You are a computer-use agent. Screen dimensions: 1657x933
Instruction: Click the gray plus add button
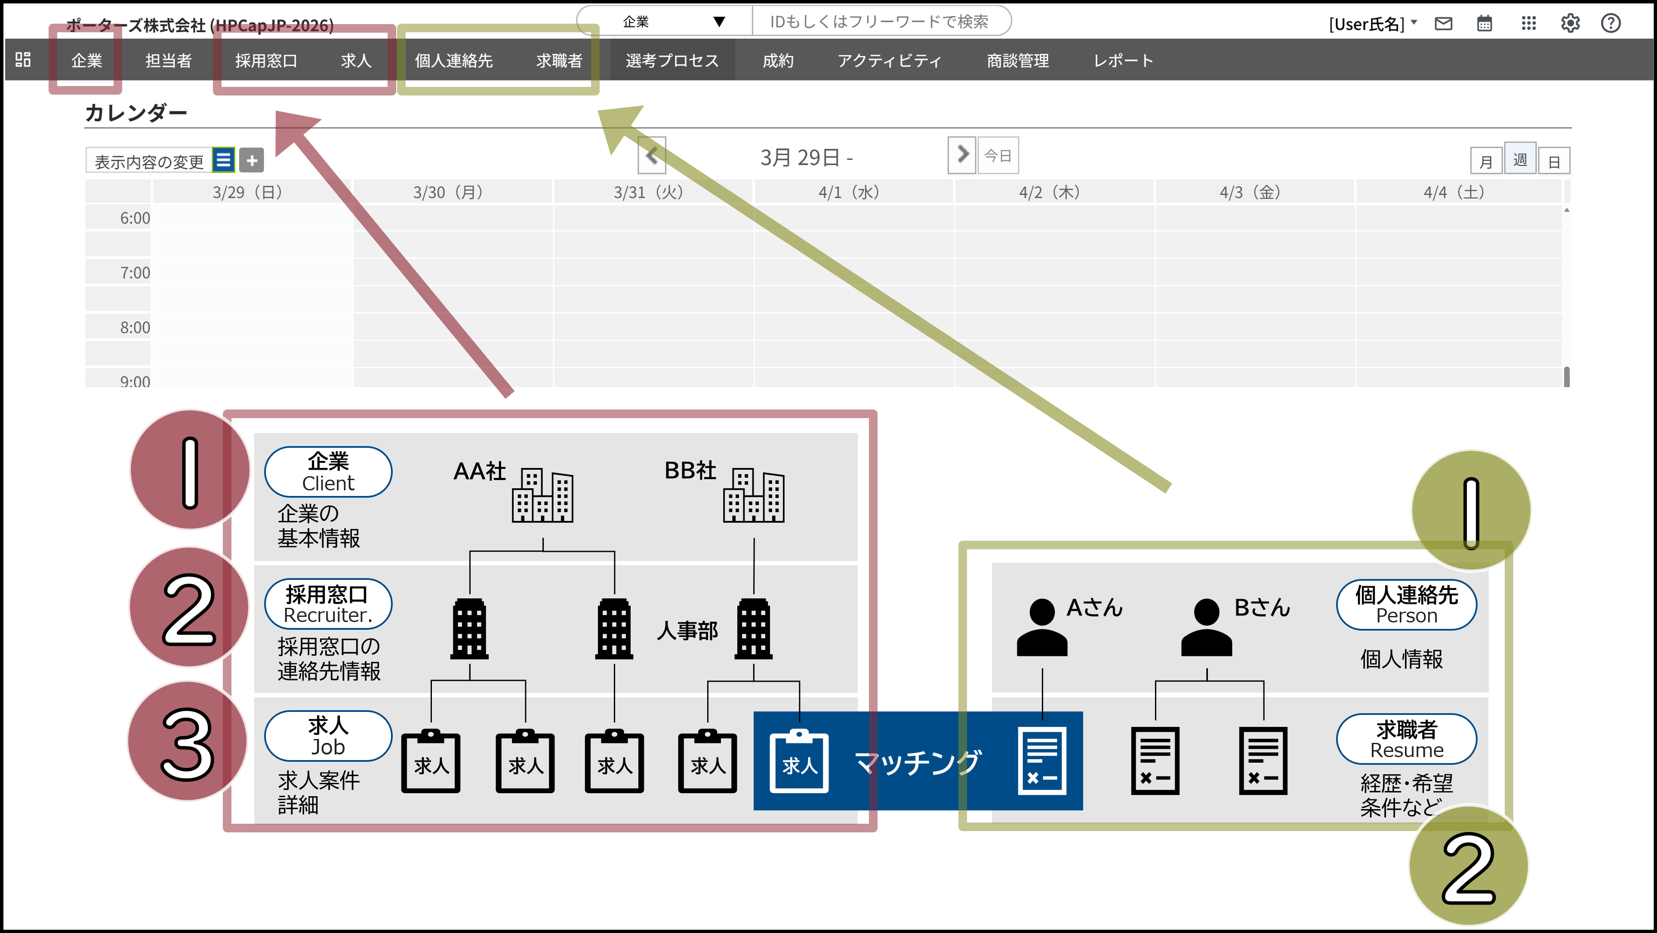click(252, 160)
